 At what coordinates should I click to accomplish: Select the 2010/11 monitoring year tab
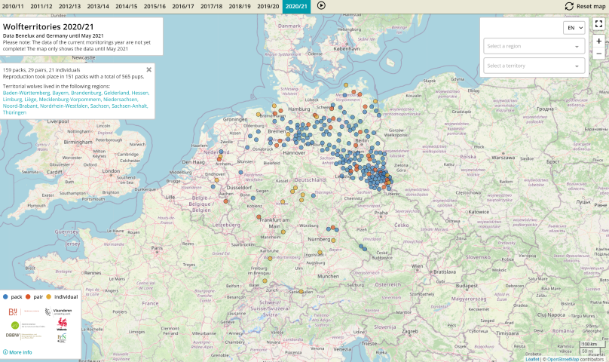[13, 6]
